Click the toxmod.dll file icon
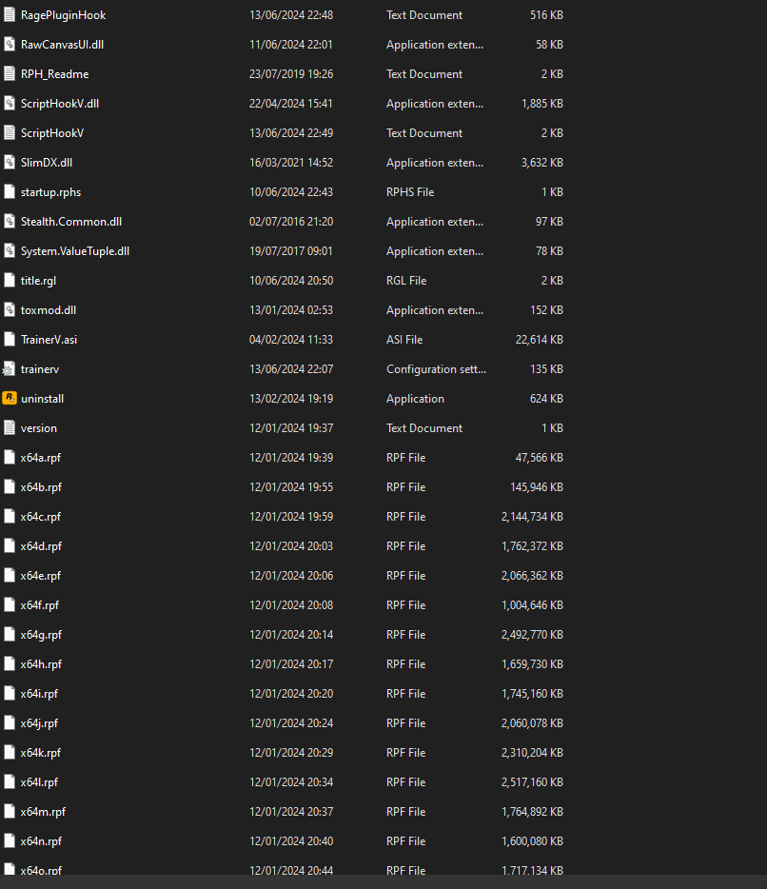Screen dimensions: 767x889 [10, 309]
